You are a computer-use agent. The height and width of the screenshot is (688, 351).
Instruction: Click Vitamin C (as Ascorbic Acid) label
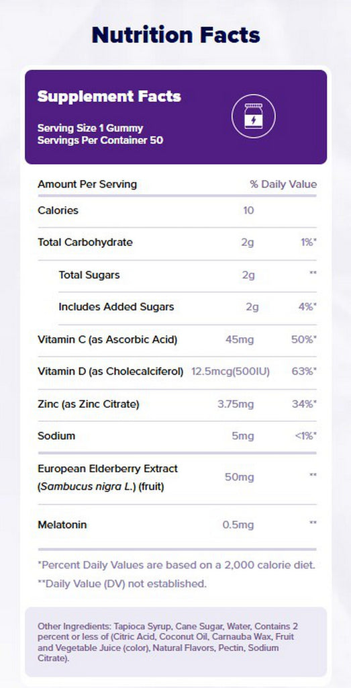pos(107,339)
